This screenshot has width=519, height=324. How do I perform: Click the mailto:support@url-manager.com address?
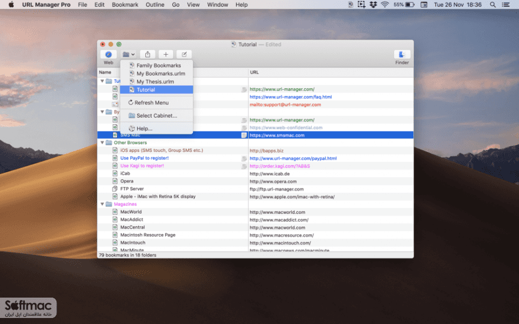pos(285,104)
